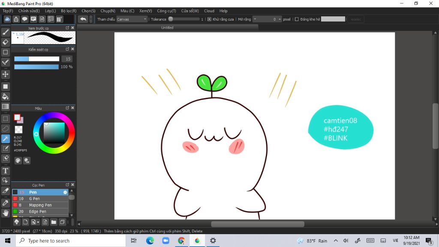The image size is (439, 247).
Task: Click the brush opacity slider at 100%
Action: [x=36, y=66]
